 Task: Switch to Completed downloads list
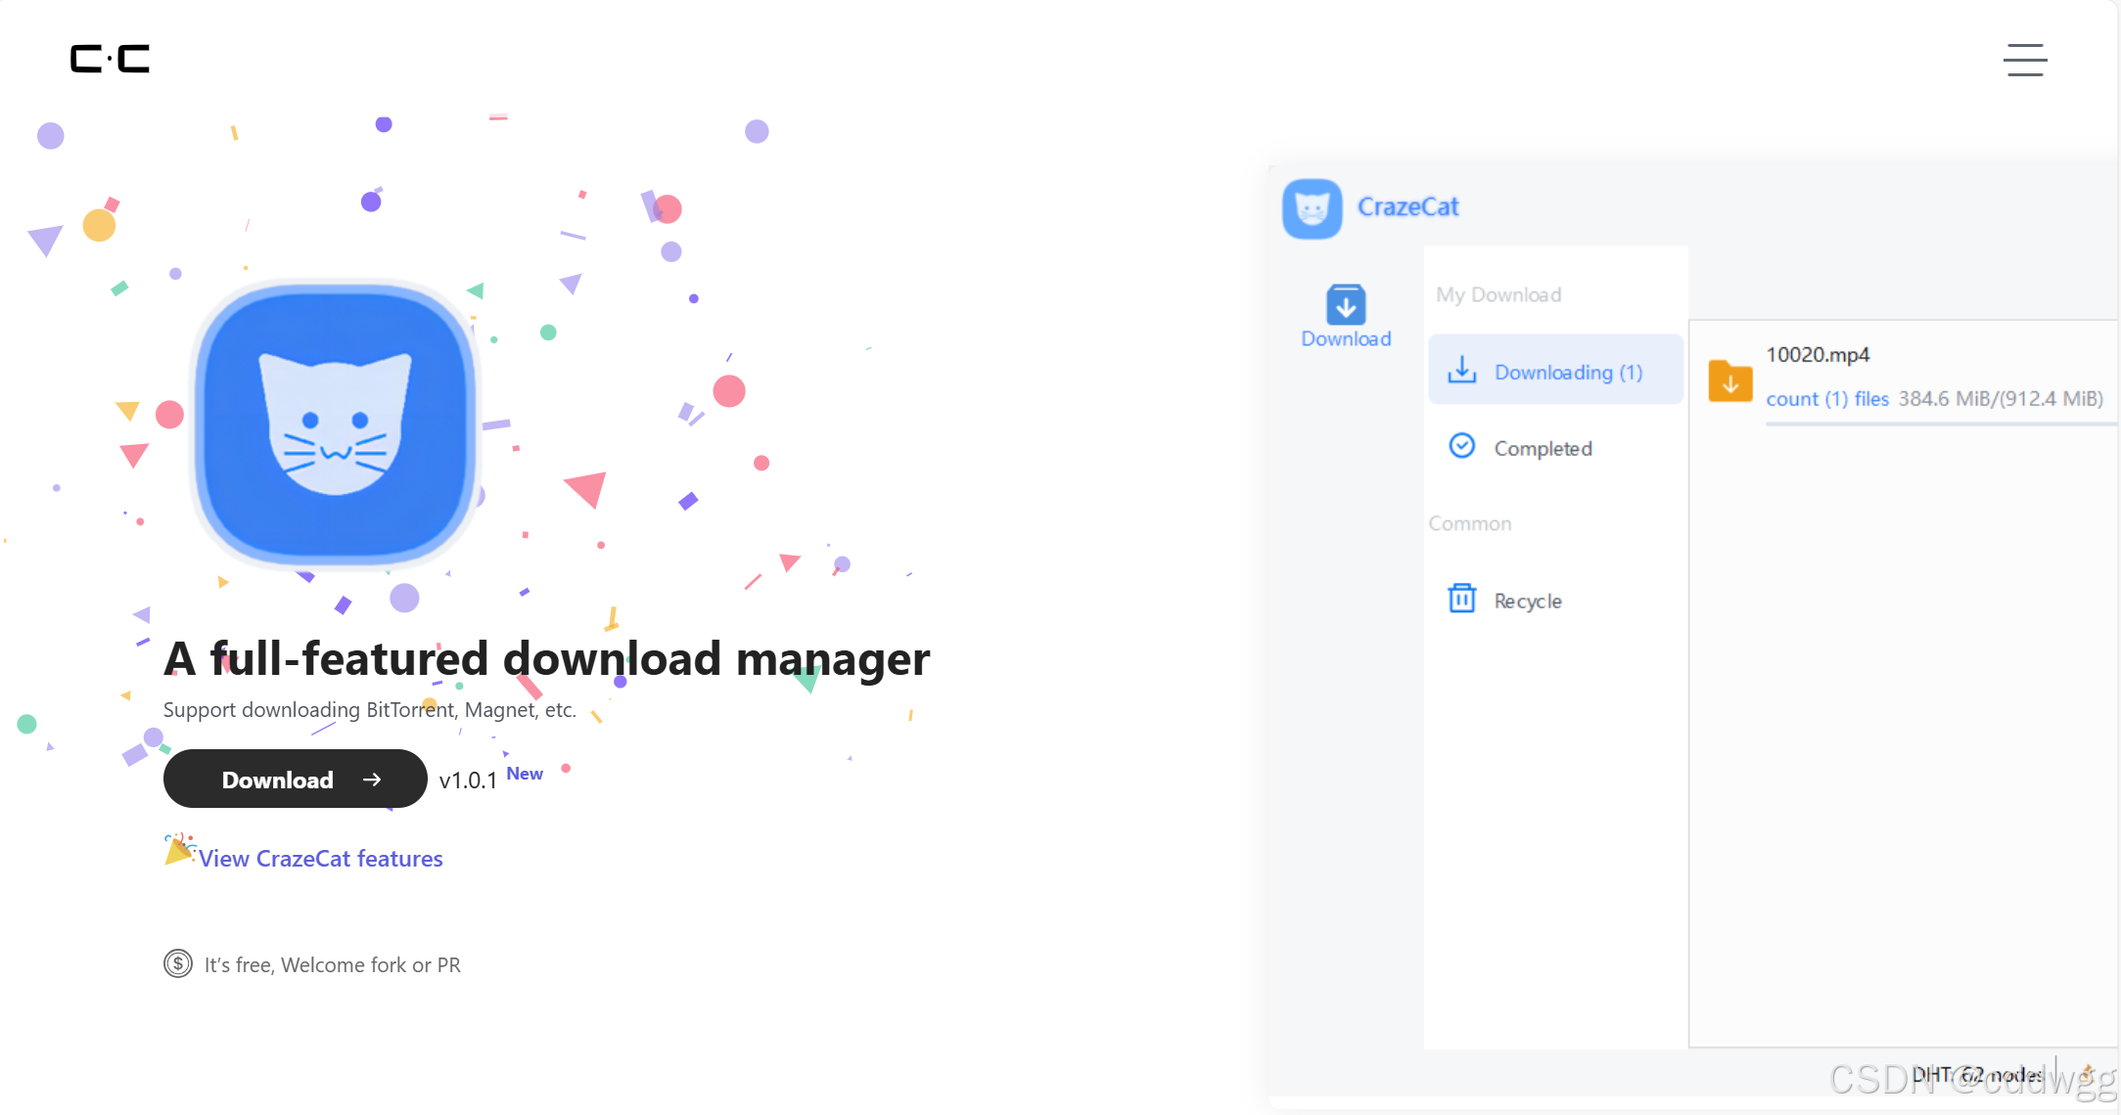(1543, 448)
